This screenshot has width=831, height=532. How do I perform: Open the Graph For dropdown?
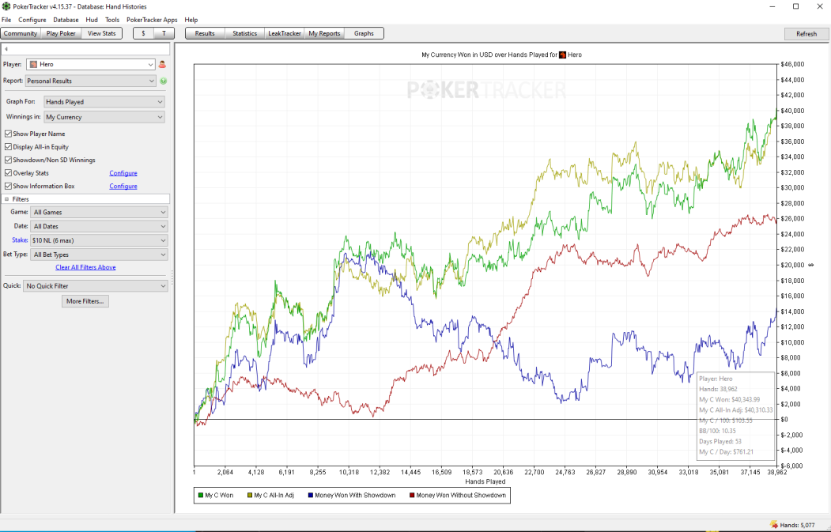[104, 102]
